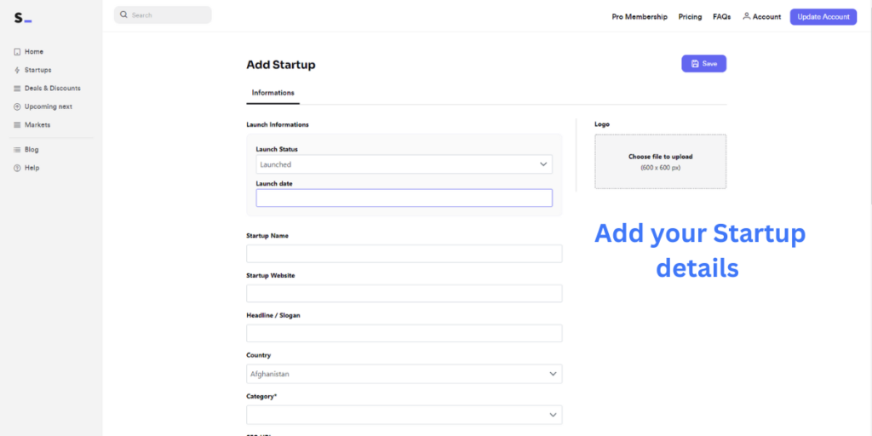Click the Headline / Slogan field

click(404, 334)
